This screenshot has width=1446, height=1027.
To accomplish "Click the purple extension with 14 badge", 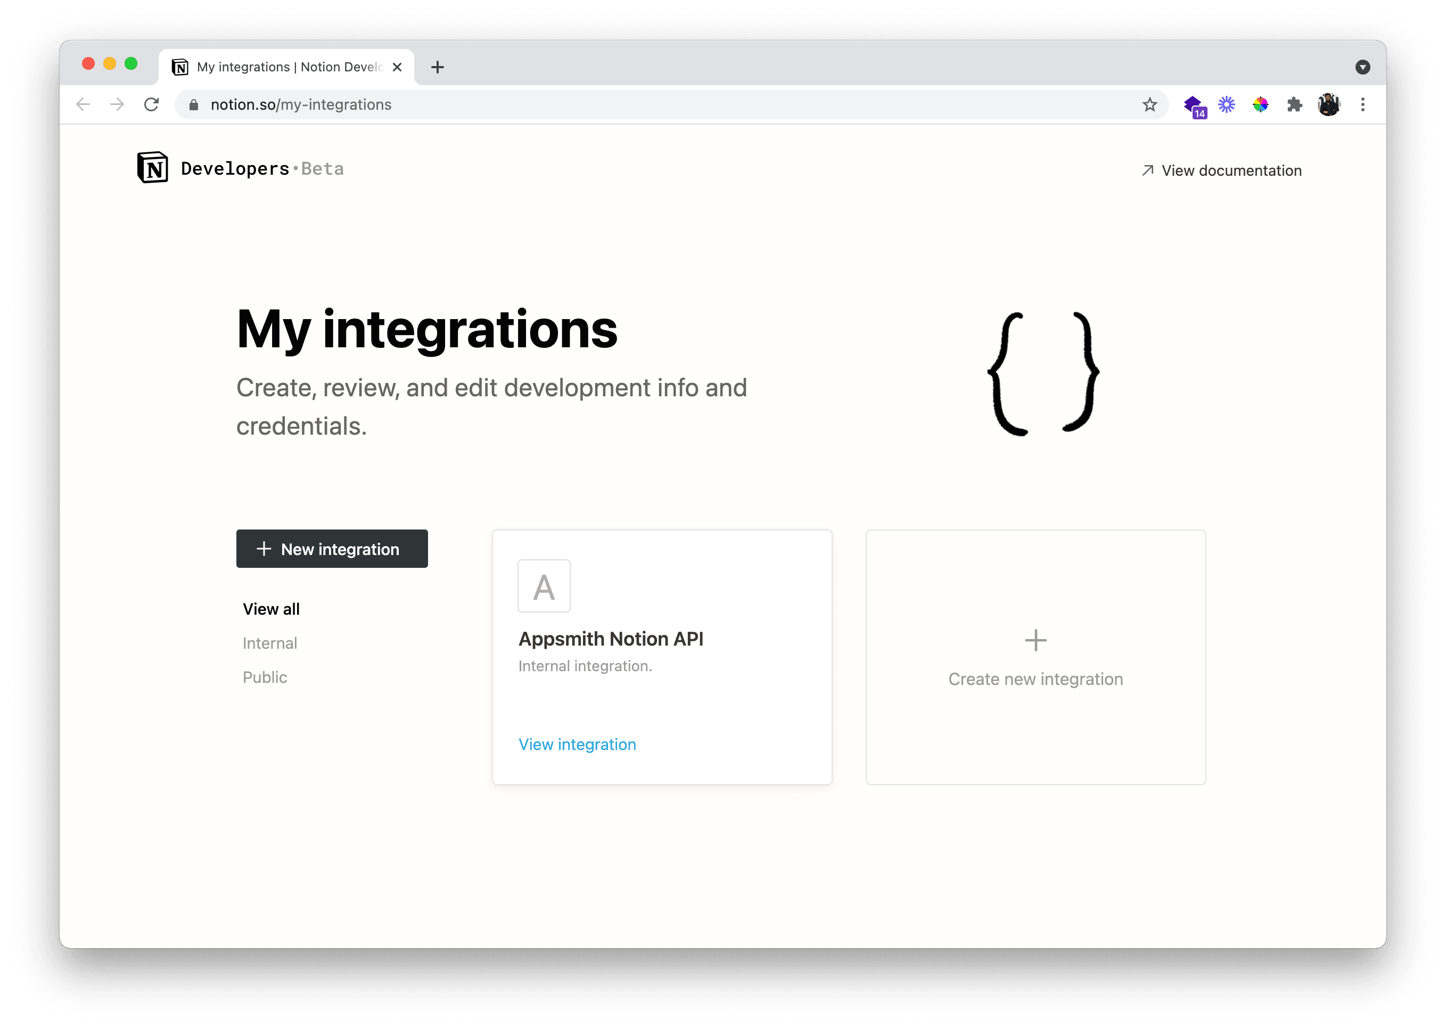I will [x=1194, y=105].
